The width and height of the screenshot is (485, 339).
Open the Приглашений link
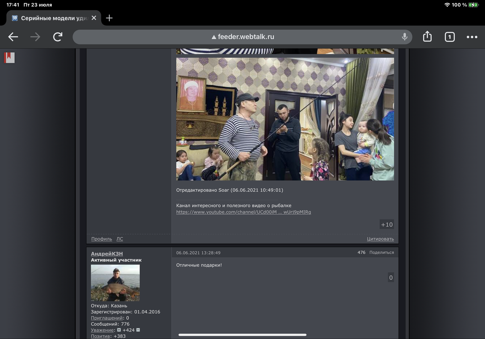[107, 318]
